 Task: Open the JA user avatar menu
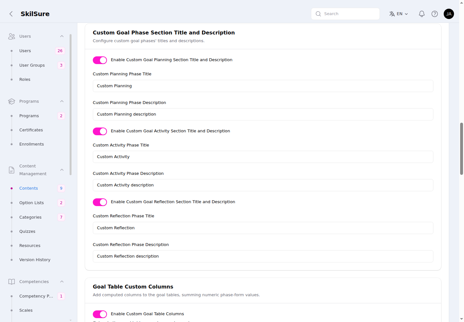point(449,14)
